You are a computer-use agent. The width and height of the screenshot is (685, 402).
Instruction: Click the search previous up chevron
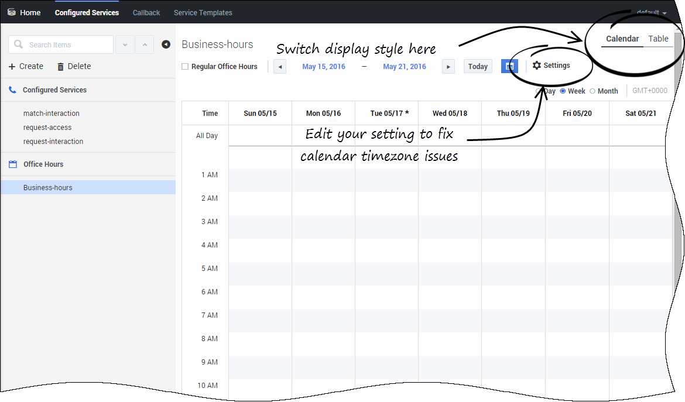pos(145,44)
